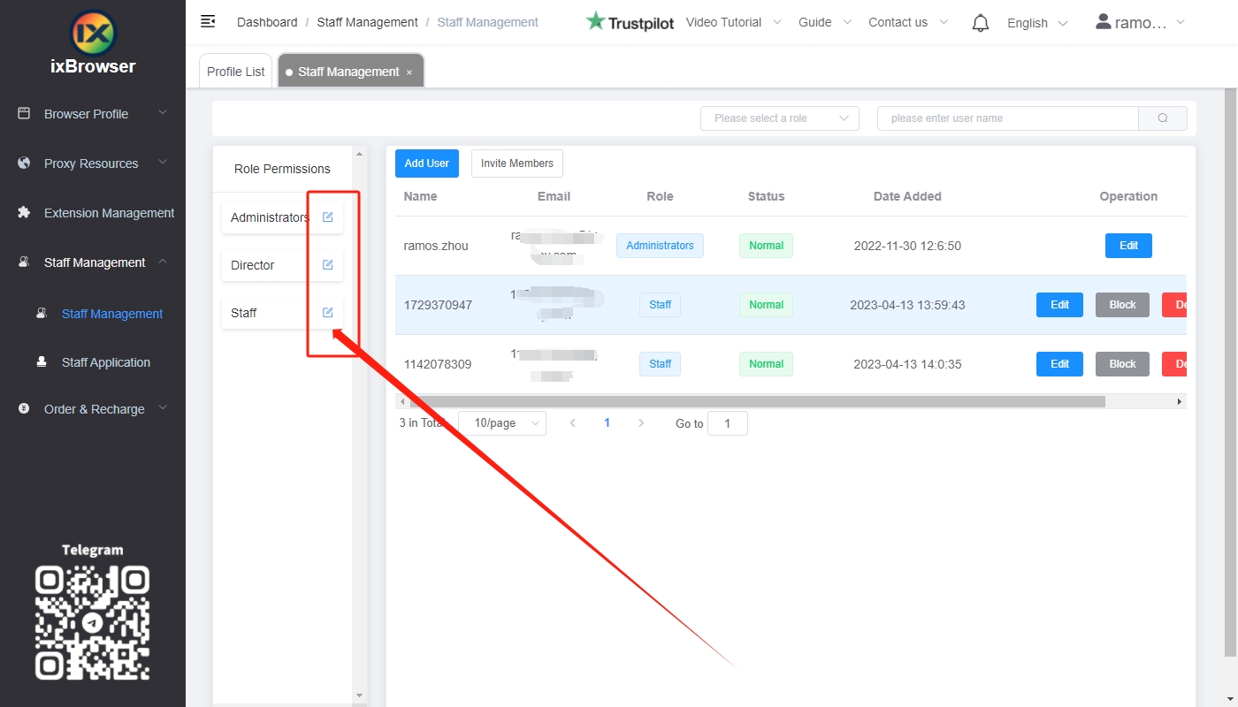Click Order & Recharge coin icon
1238x707 pixels.
pyautogui.click(x=24, y=409)
